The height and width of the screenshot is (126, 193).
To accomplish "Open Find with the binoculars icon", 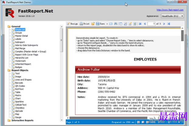I will [x=115, y=24].
